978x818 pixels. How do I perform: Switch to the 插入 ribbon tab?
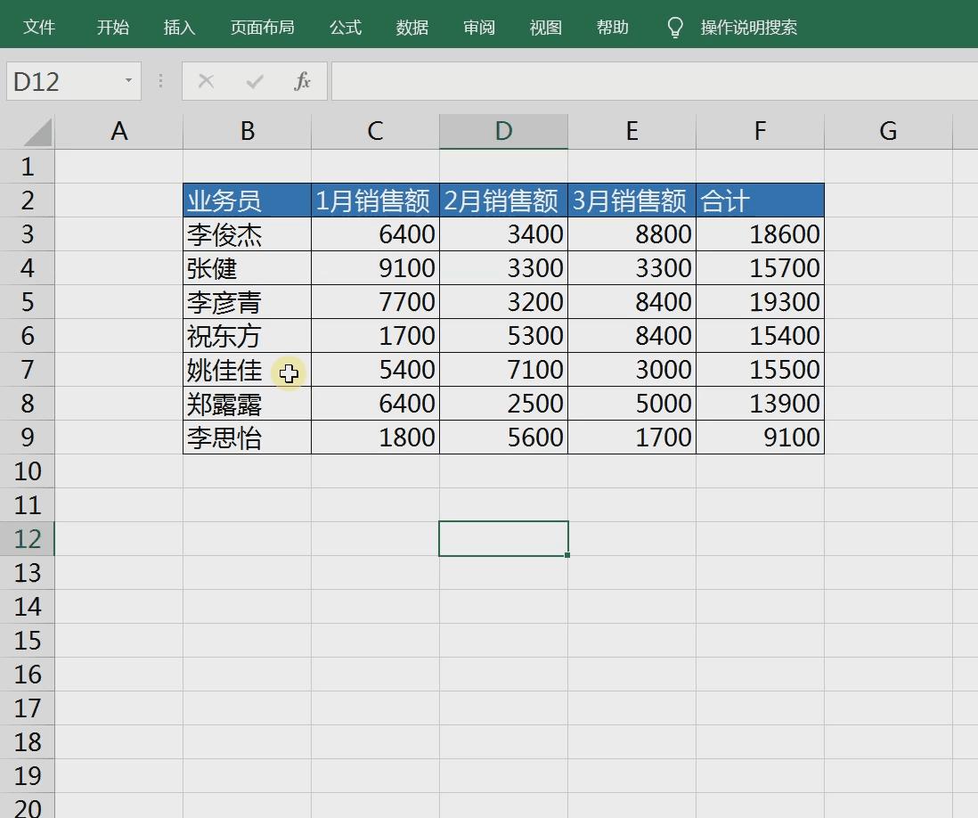179,27
